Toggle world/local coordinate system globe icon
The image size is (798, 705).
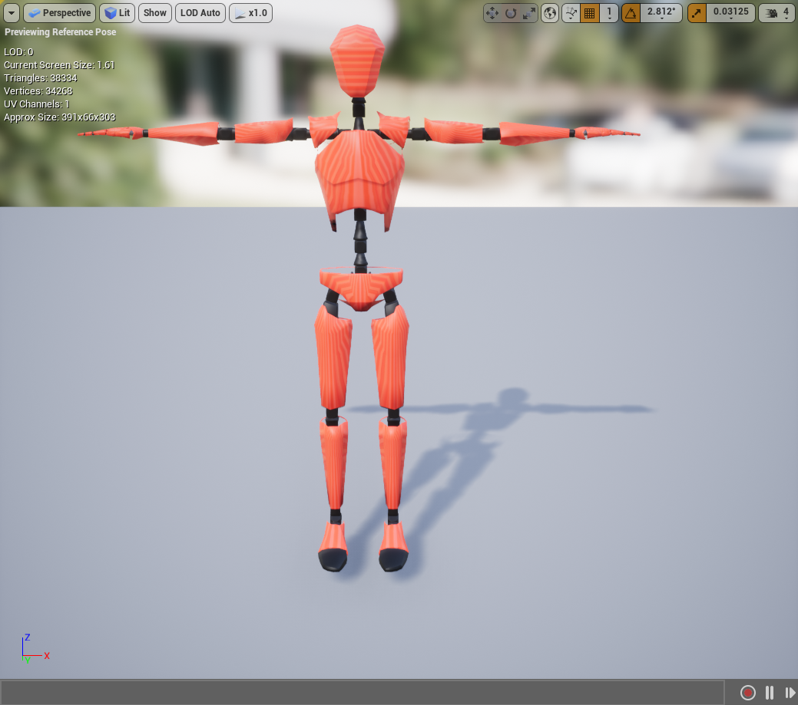coord(550,13)
